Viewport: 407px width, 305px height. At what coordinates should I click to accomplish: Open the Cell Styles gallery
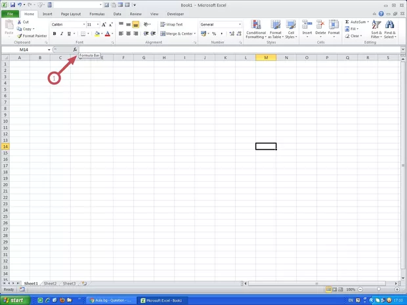[291, 30]
